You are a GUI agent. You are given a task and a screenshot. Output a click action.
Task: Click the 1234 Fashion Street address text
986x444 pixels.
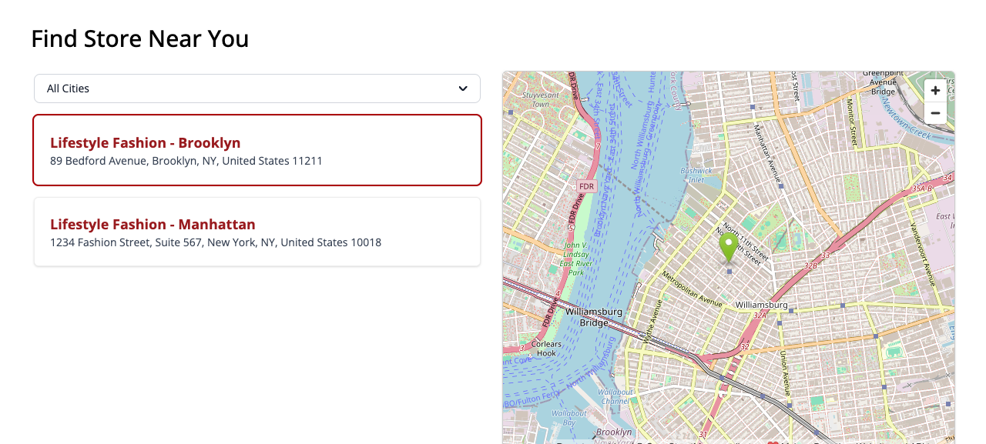[216, 242]
